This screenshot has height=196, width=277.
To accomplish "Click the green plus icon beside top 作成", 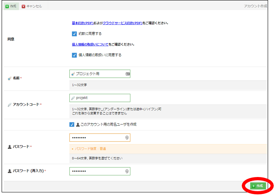I will click(7, 6).
